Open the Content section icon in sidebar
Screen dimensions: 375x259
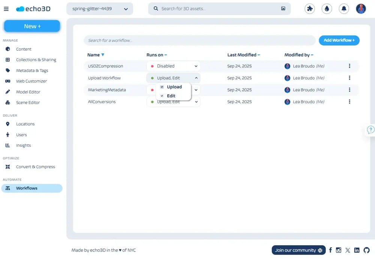click(8, 49)
